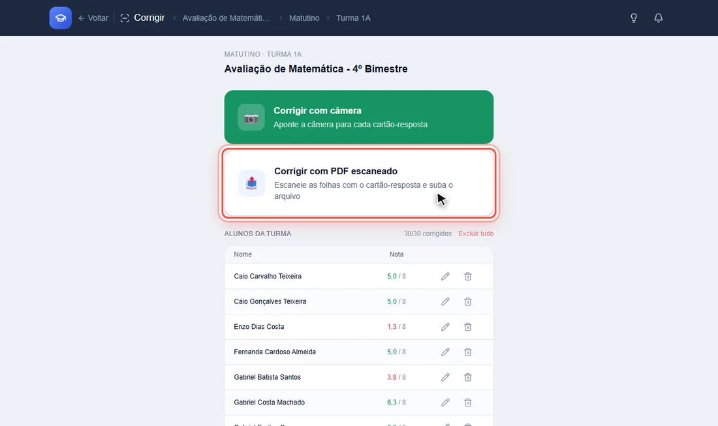Edit grade for Gabriel Batista Santos

click(x=445, y=377)
